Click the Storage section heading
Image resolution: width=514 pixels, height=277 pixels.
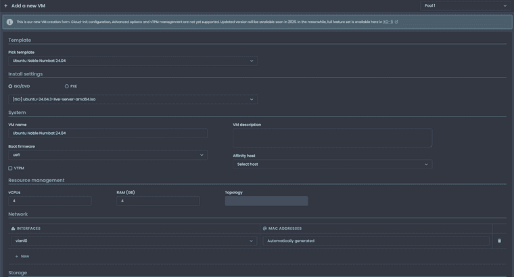(18, 273)
